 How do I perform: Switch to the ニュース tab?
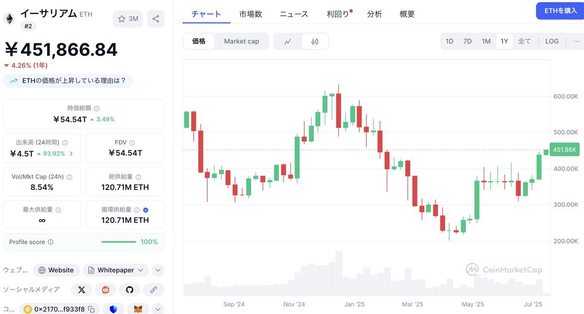[x=294, y=14]
